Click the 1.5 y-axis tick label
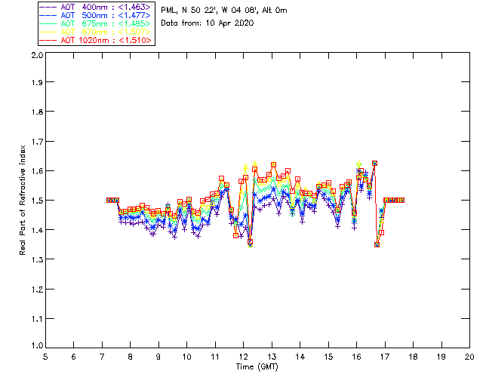 point(37,201)
